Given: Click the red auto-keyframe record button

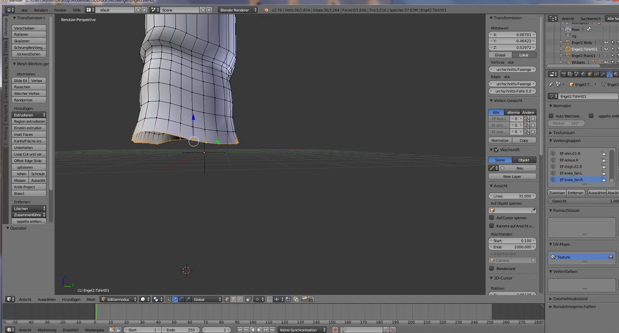Looking at the screenshot, I should coord(335,330).
